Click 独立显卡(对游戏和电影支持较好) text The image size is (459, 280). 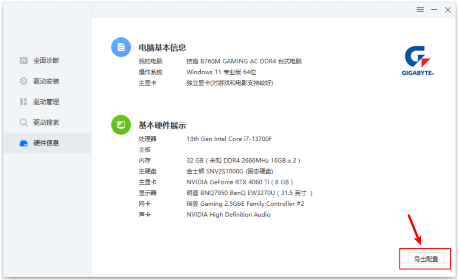[230, 83]
